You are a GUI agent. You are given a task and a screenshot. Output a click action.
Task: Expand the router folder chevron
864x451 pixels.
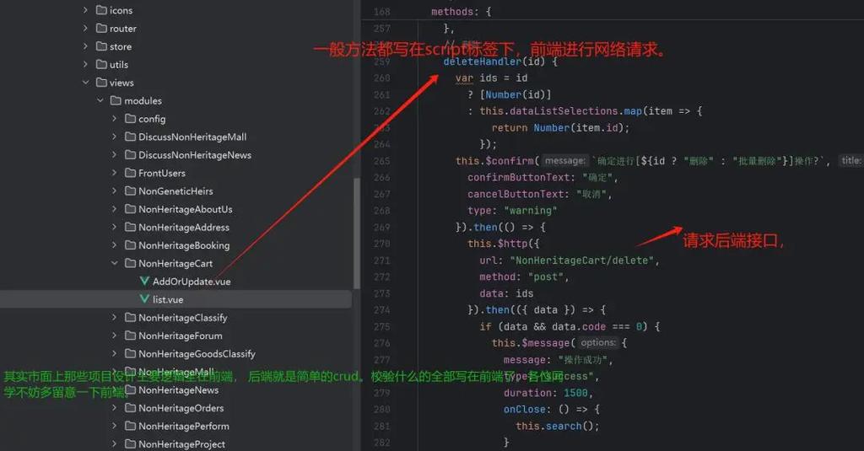coord(85,28)
